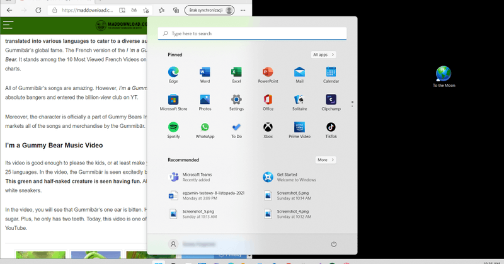Open the MadDownload hamburger menu
This screenshot has width=504, height=264.
pos(8,25)
